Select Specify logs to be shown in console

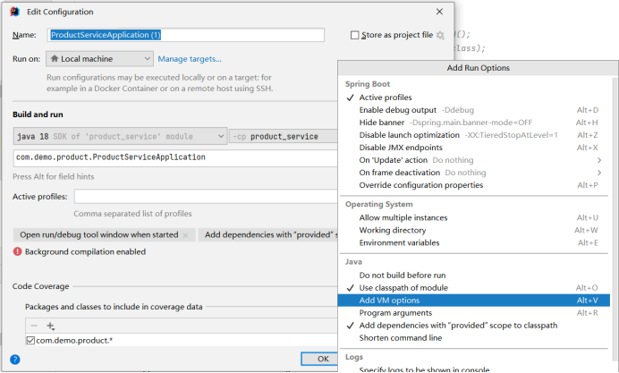pyautogui.click(x=474, y=369)
